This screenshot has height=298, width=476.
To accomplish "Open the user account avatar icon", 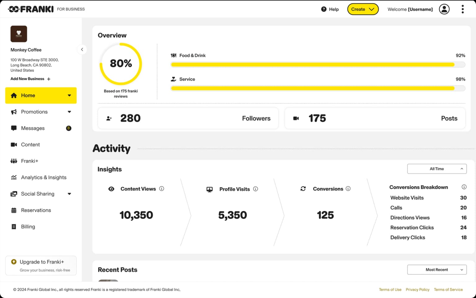I will pyautogui.click(x=444, y=9).
